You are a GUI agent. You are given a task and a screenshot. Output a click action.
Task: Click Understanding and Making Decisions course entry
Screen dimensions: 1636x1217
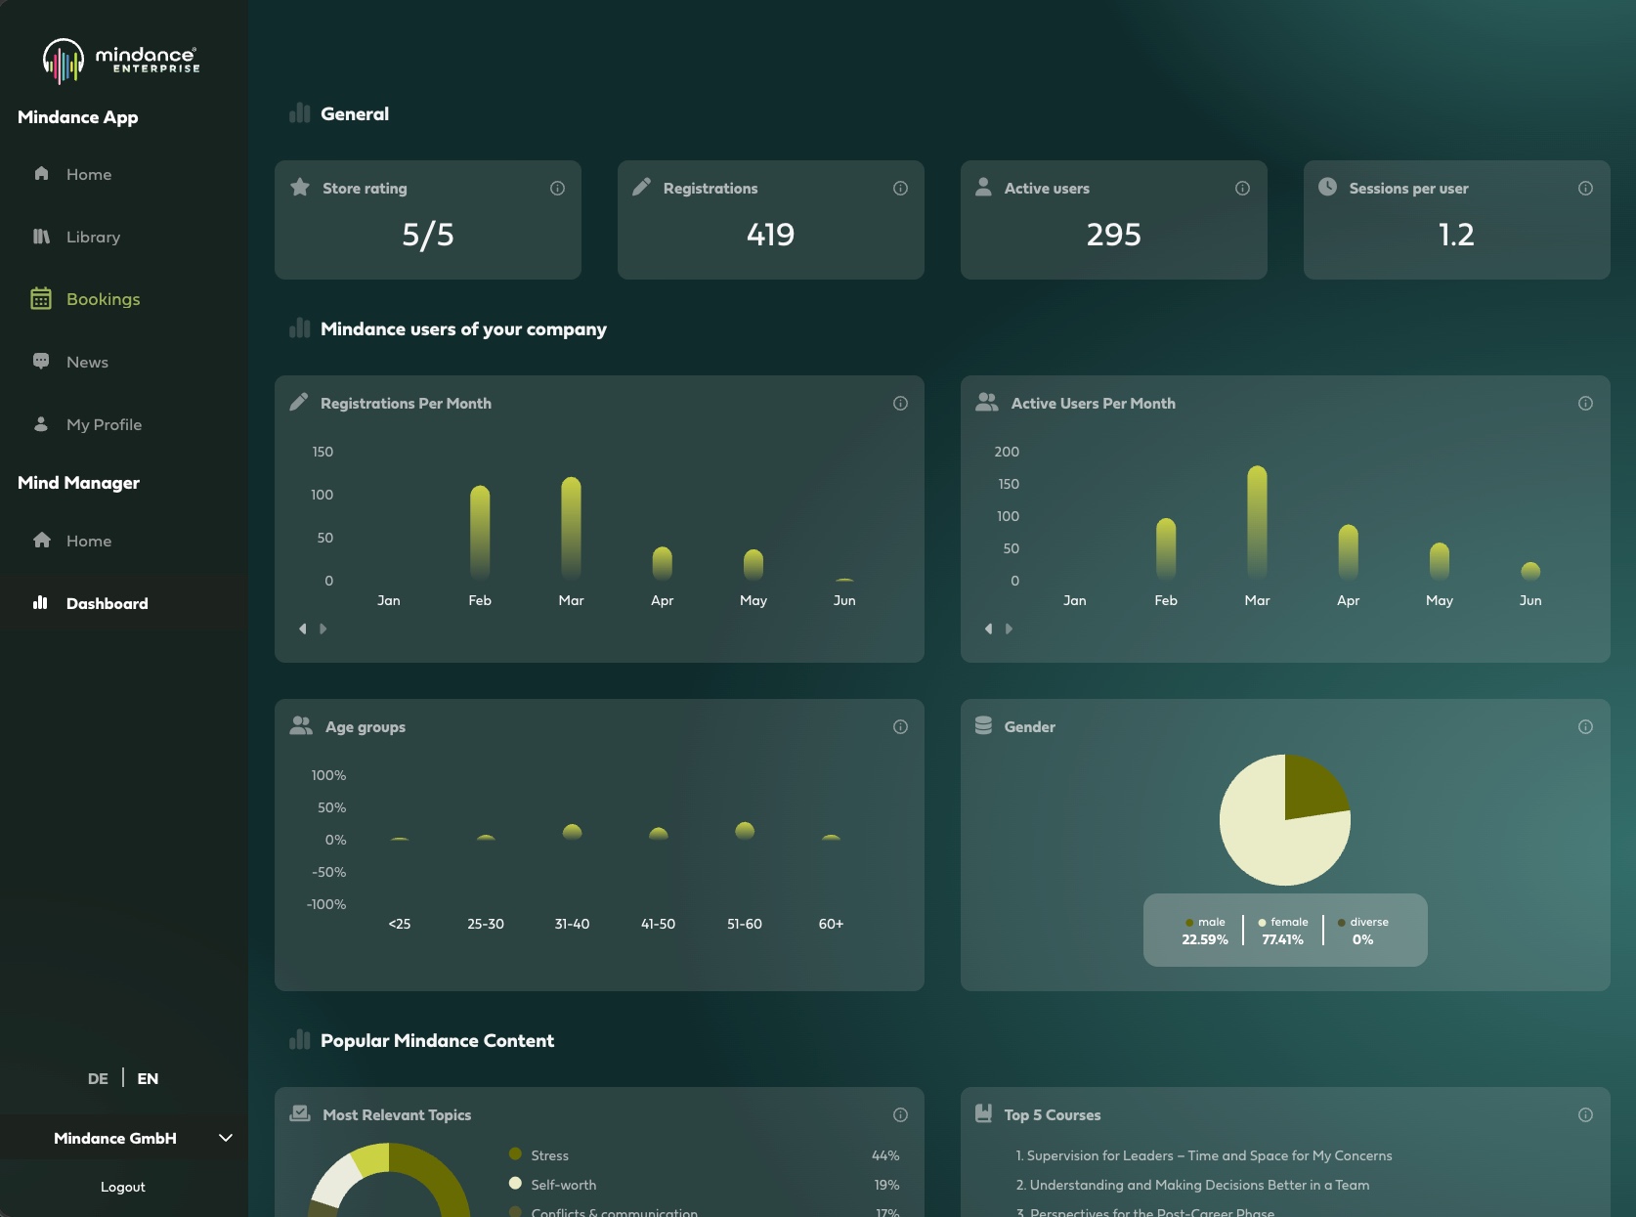pyautogui.click(x=1192, y=1185)
